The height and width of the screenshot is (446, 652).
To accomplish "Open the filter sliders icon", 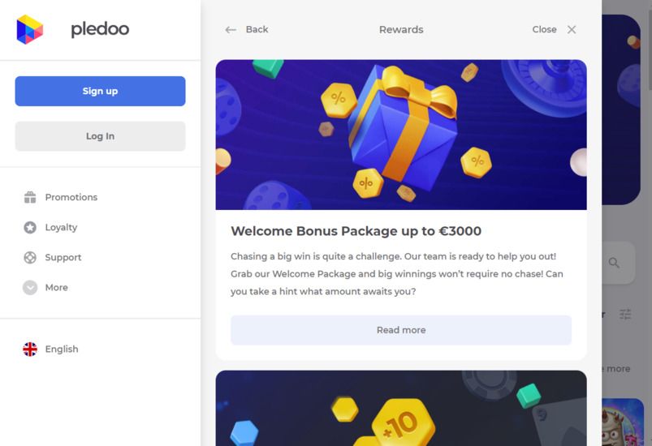I will point(625,314).
